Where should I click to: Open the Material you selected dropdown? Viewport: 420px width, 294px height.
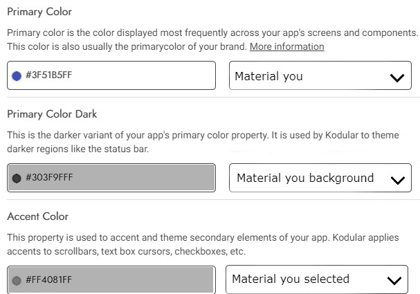tap(317, 279)
